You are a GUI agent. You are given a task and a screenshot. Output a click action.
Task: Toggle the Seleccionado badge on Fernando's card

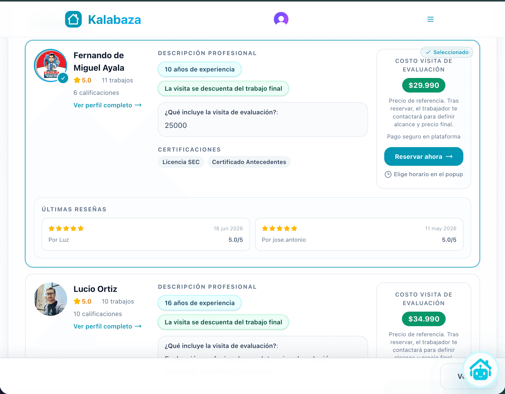coord(447,52)
